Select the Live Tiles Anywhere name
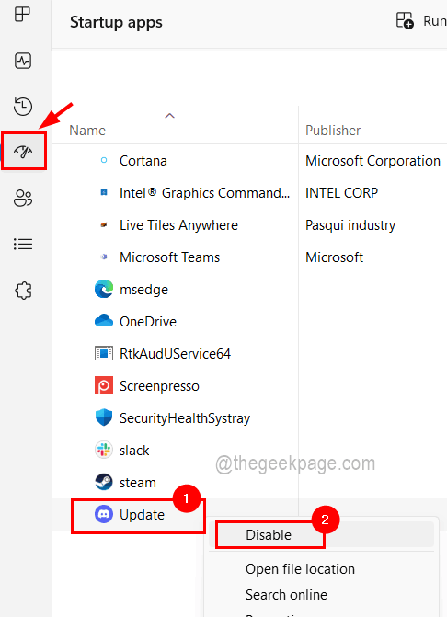Screen dimensions: 447x617 tap(178, 225)
